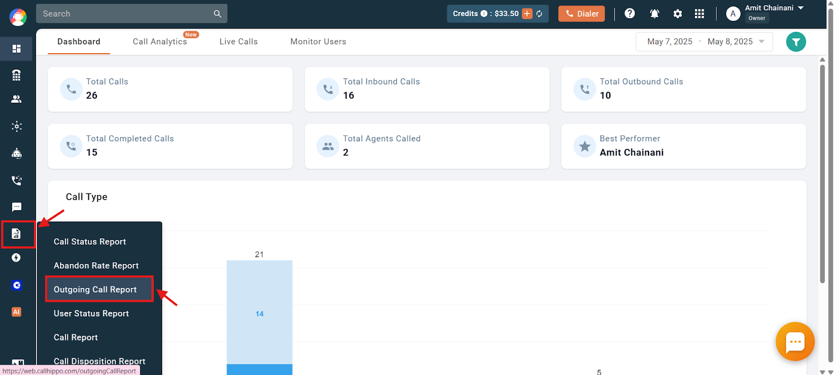
Task: Open the orange AI sidebar icon
Action: tap(17, 312)
